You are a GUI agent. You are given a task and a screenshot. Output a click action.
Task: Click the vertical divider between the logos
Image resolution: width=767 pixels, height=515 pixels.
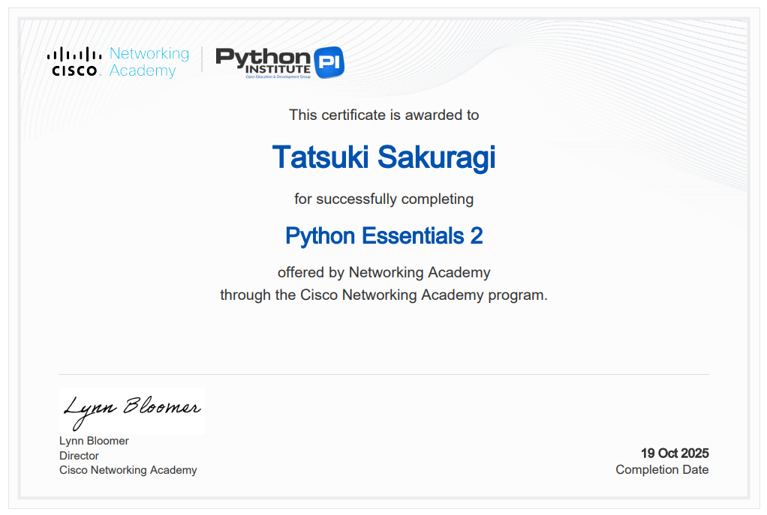tap(202, 60)
